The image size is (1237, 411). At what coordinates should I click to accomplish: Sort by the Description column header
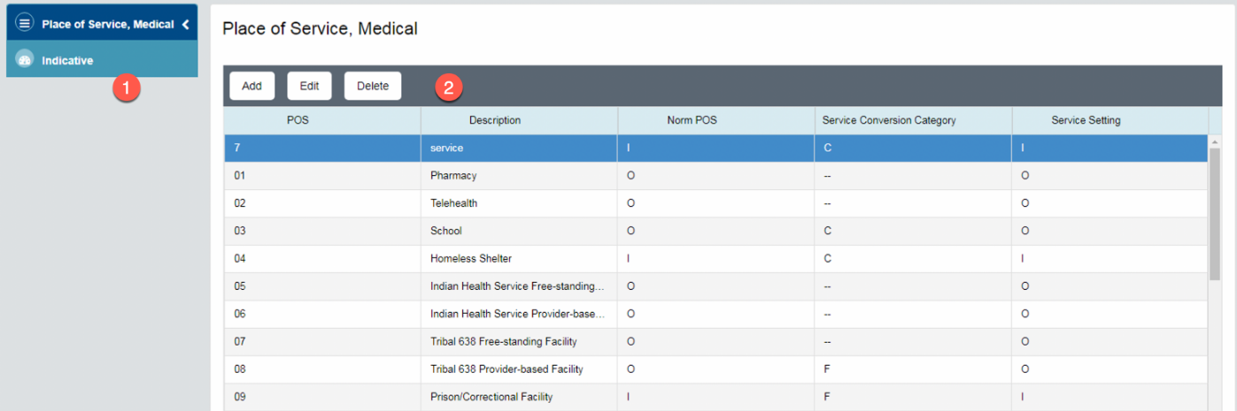(495, 120)
